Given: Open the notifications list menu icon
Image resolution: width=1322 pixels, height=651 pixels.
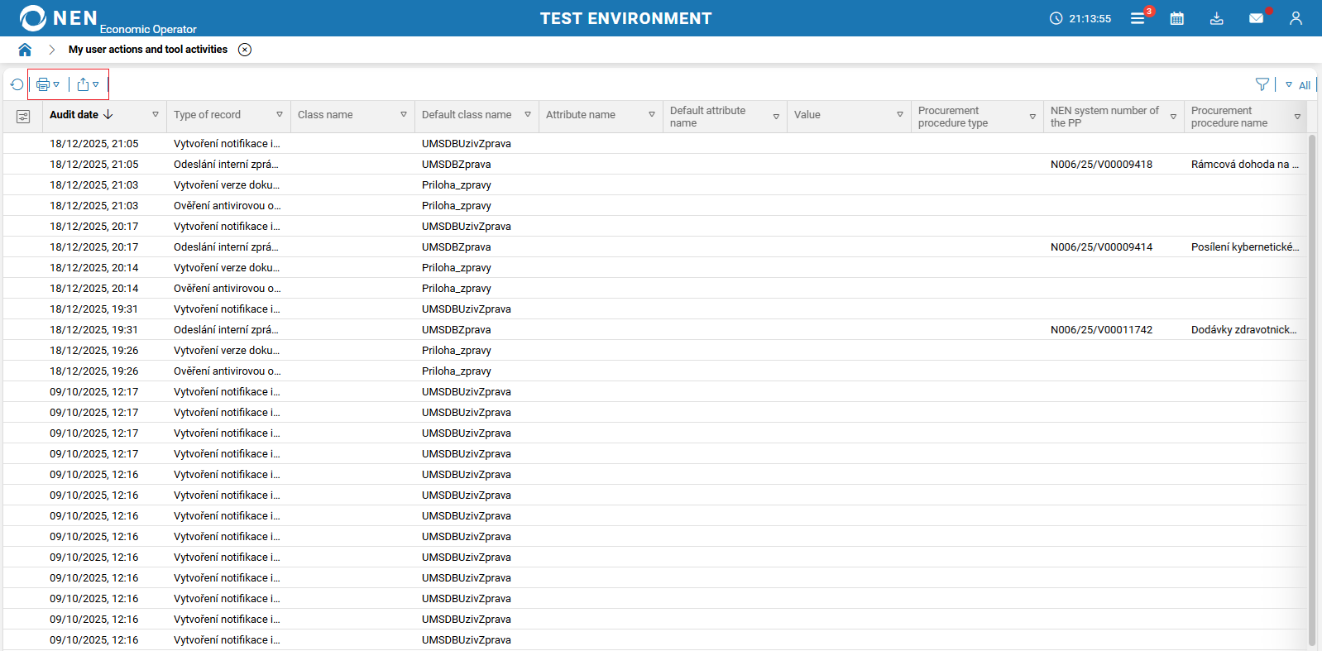Looking at the screenshot, I should (1138, 18).
